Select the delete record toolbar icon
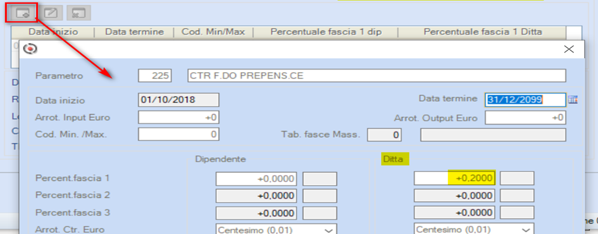 pos(78,13)
